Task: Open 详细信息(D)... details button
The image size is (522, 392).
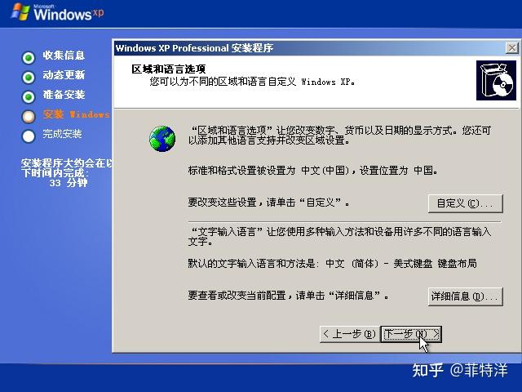Action: (x=465, y=296)
